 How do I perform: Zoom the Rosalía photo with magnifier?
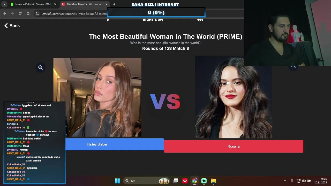[x=293, y=66]
